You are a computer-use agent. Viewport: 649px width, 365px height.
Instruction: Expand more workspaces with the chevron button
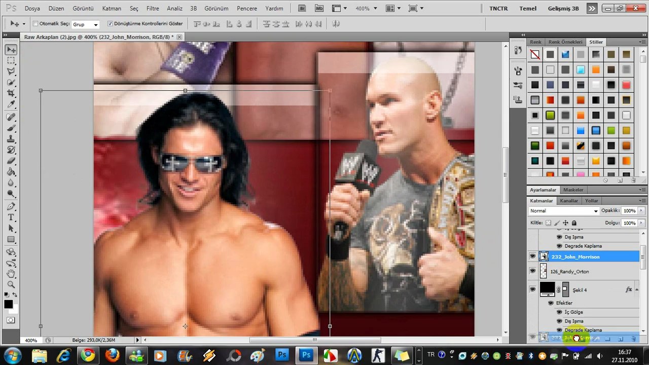pyautogui.click(x=592, y=9)
